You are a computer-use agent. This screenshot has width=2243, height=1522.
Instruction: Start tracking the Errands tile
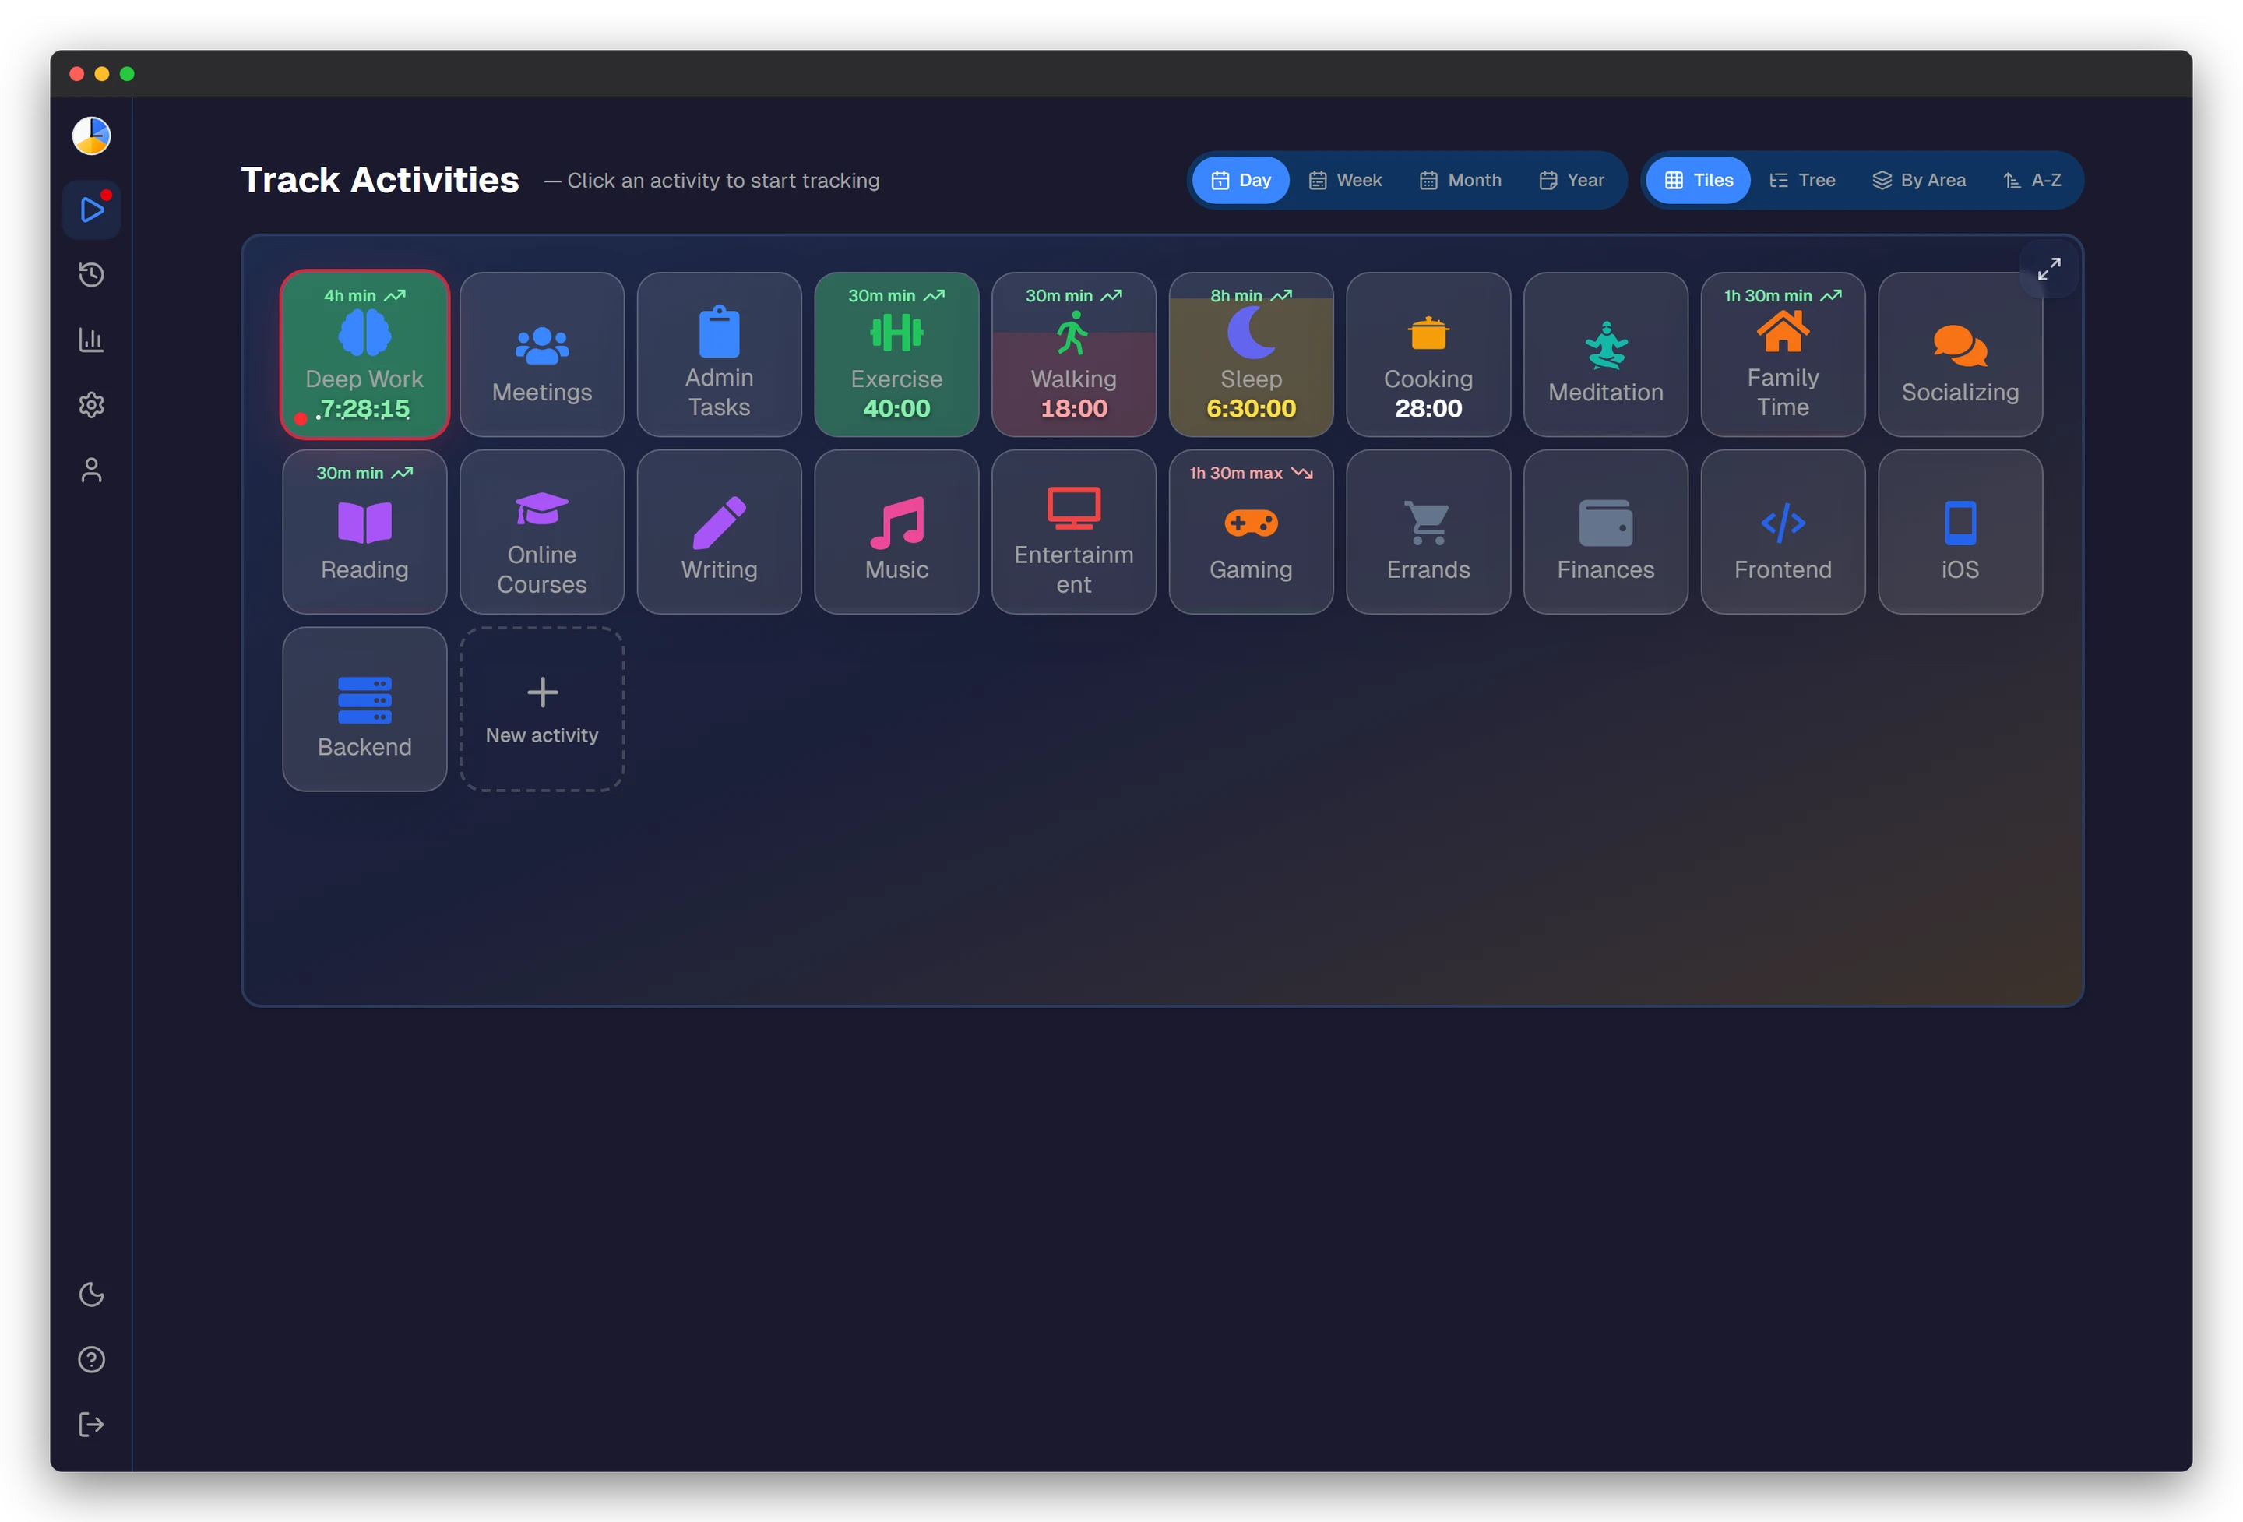(x=1428, y=532)
